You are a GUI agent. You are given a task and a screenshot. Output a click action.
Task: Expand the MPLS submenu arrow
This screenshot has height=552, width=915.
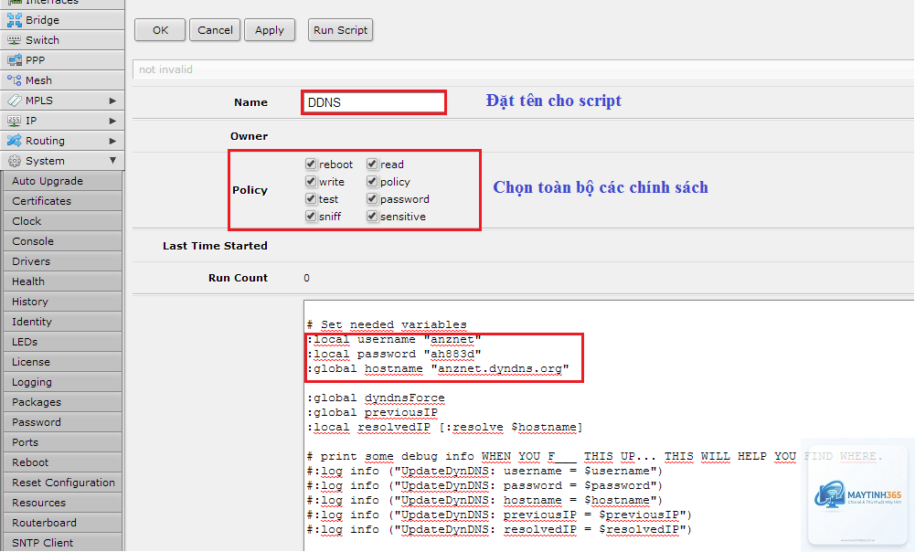112,101
